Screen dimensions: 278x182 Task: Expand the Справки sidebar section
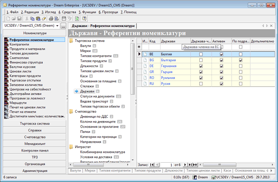[x=35, y=130]
